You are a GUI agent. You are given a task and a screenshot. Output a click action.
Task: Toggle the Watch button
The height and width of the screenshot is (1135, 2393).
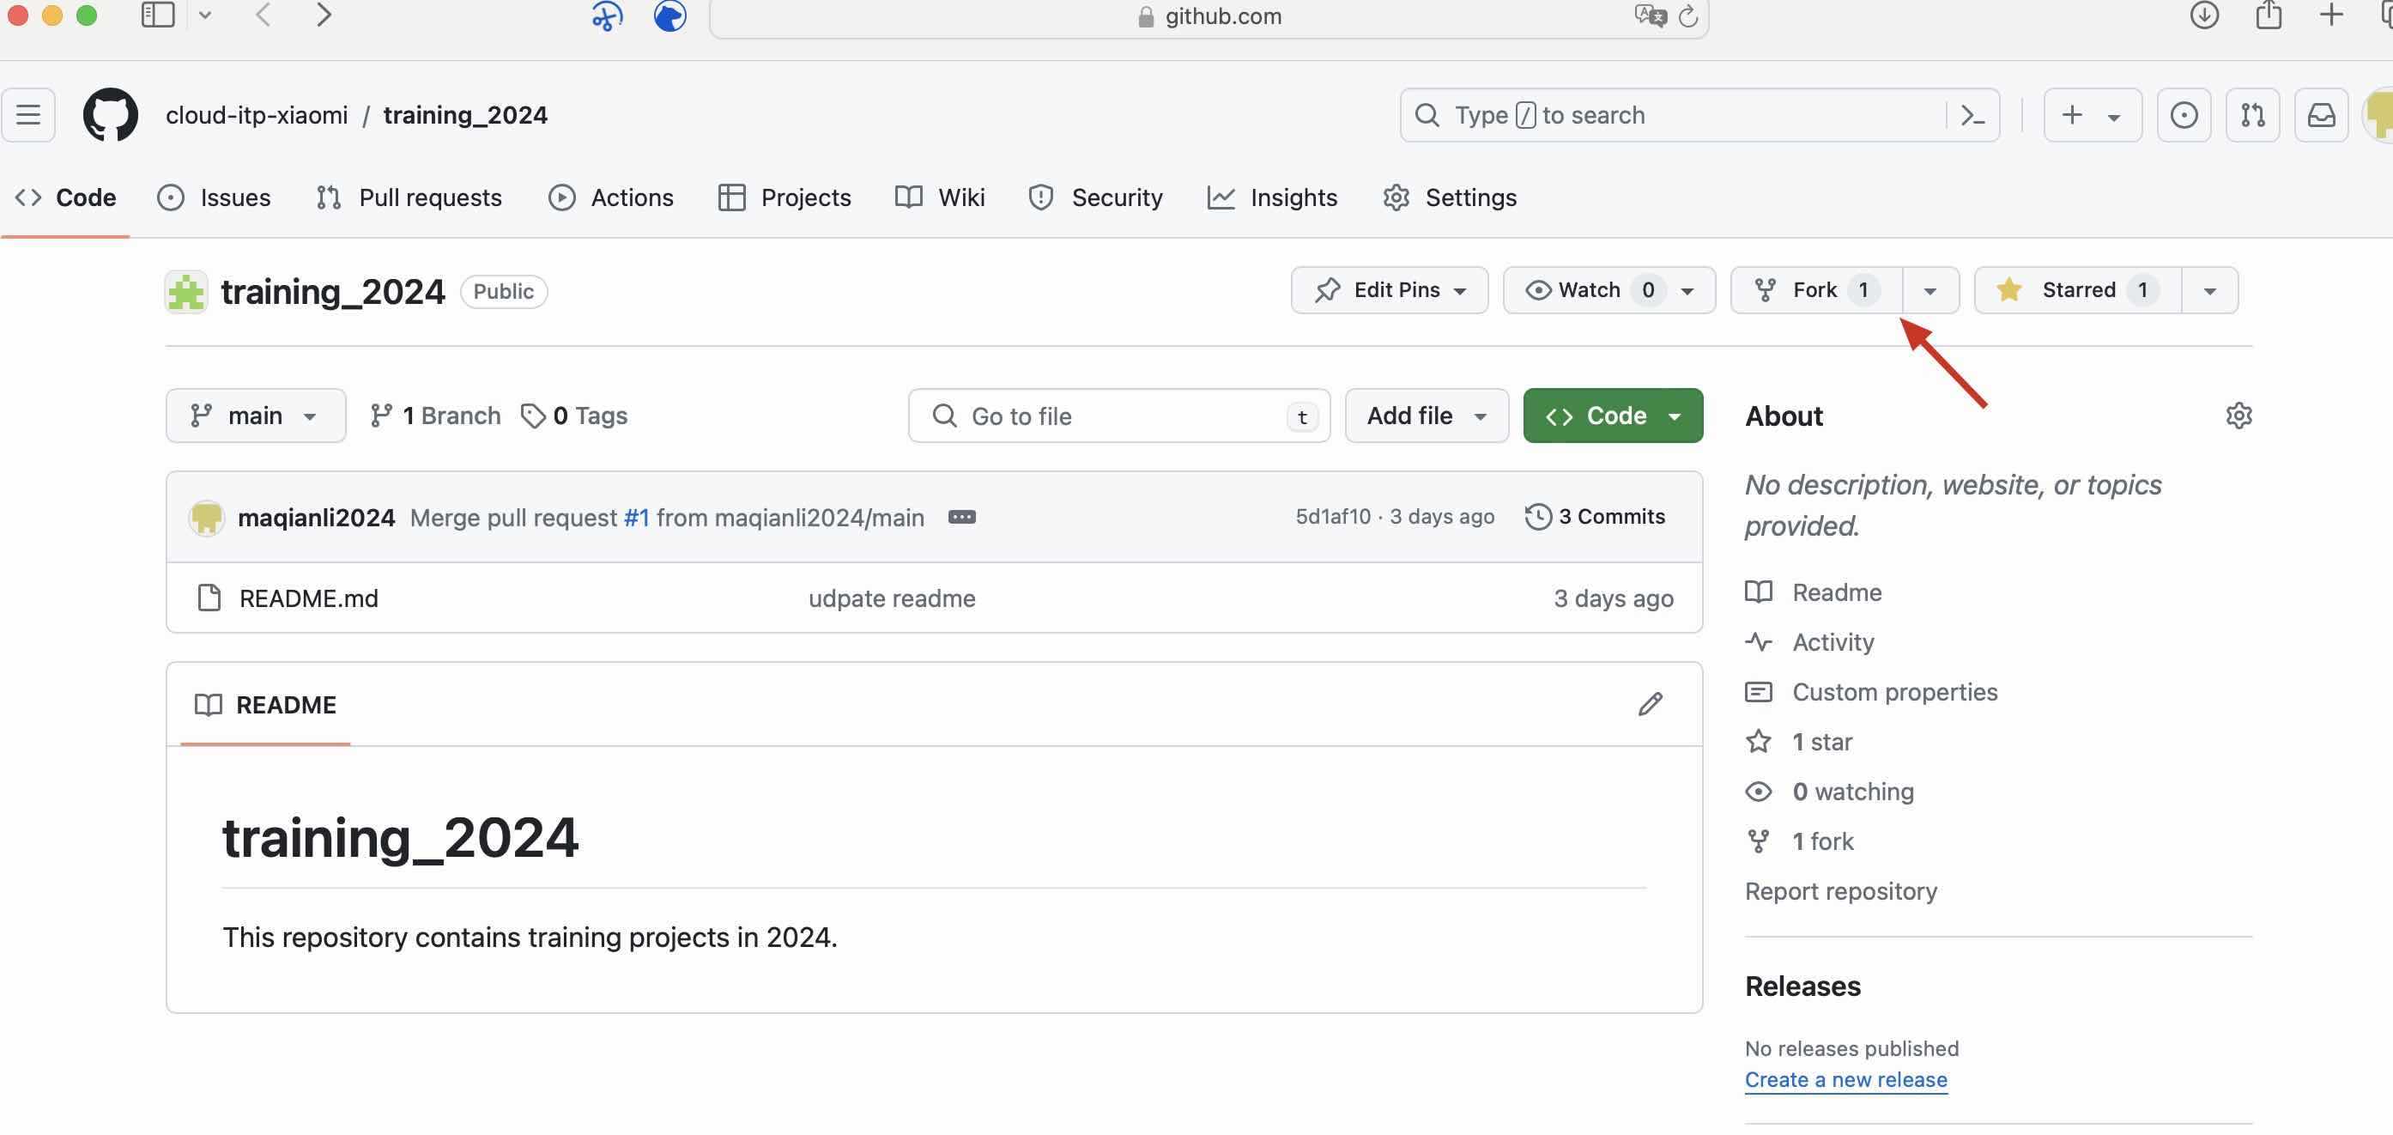(1589, 290)
